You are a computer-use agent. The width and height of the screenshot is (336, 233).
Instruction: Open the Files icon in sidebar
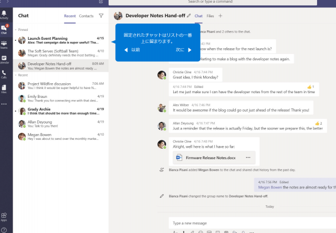(4, 89)
